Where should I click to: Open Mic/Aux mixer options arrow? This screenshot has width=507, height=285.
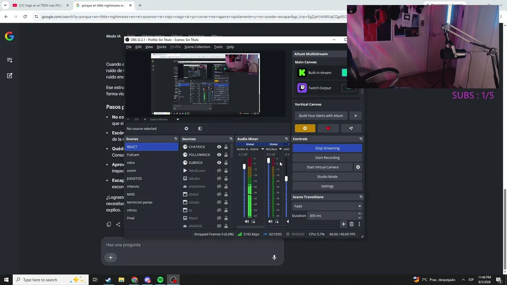tap(280, 149)
